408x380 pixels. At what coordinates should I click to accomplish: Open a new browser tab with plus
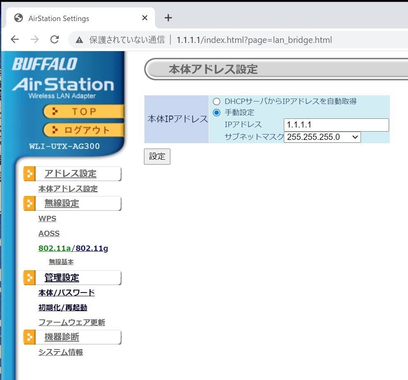click(168, 18)
